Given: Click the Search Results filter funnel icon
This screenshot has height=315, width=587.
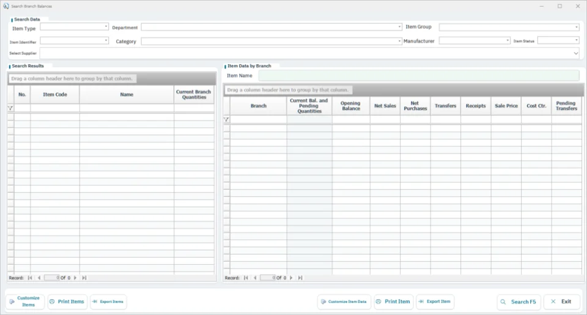Looking at the screenshot, I should pyautogui.click(x=10, y=108).
